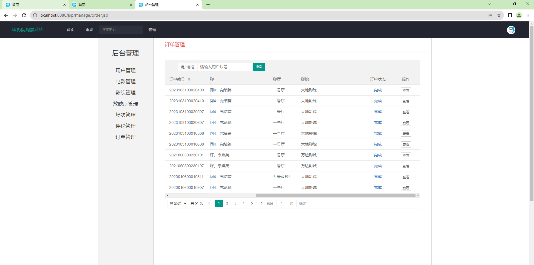View order 2023103100020409

[x=406, y=90]
